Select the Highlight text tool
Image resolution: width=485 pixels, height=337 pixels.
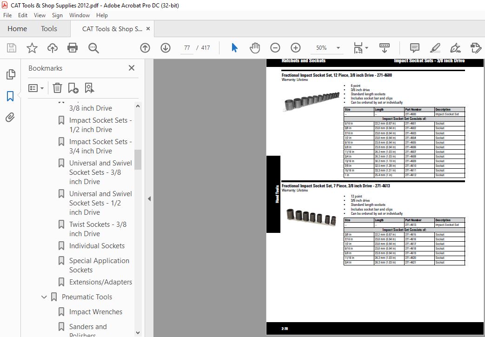[435, 48]
